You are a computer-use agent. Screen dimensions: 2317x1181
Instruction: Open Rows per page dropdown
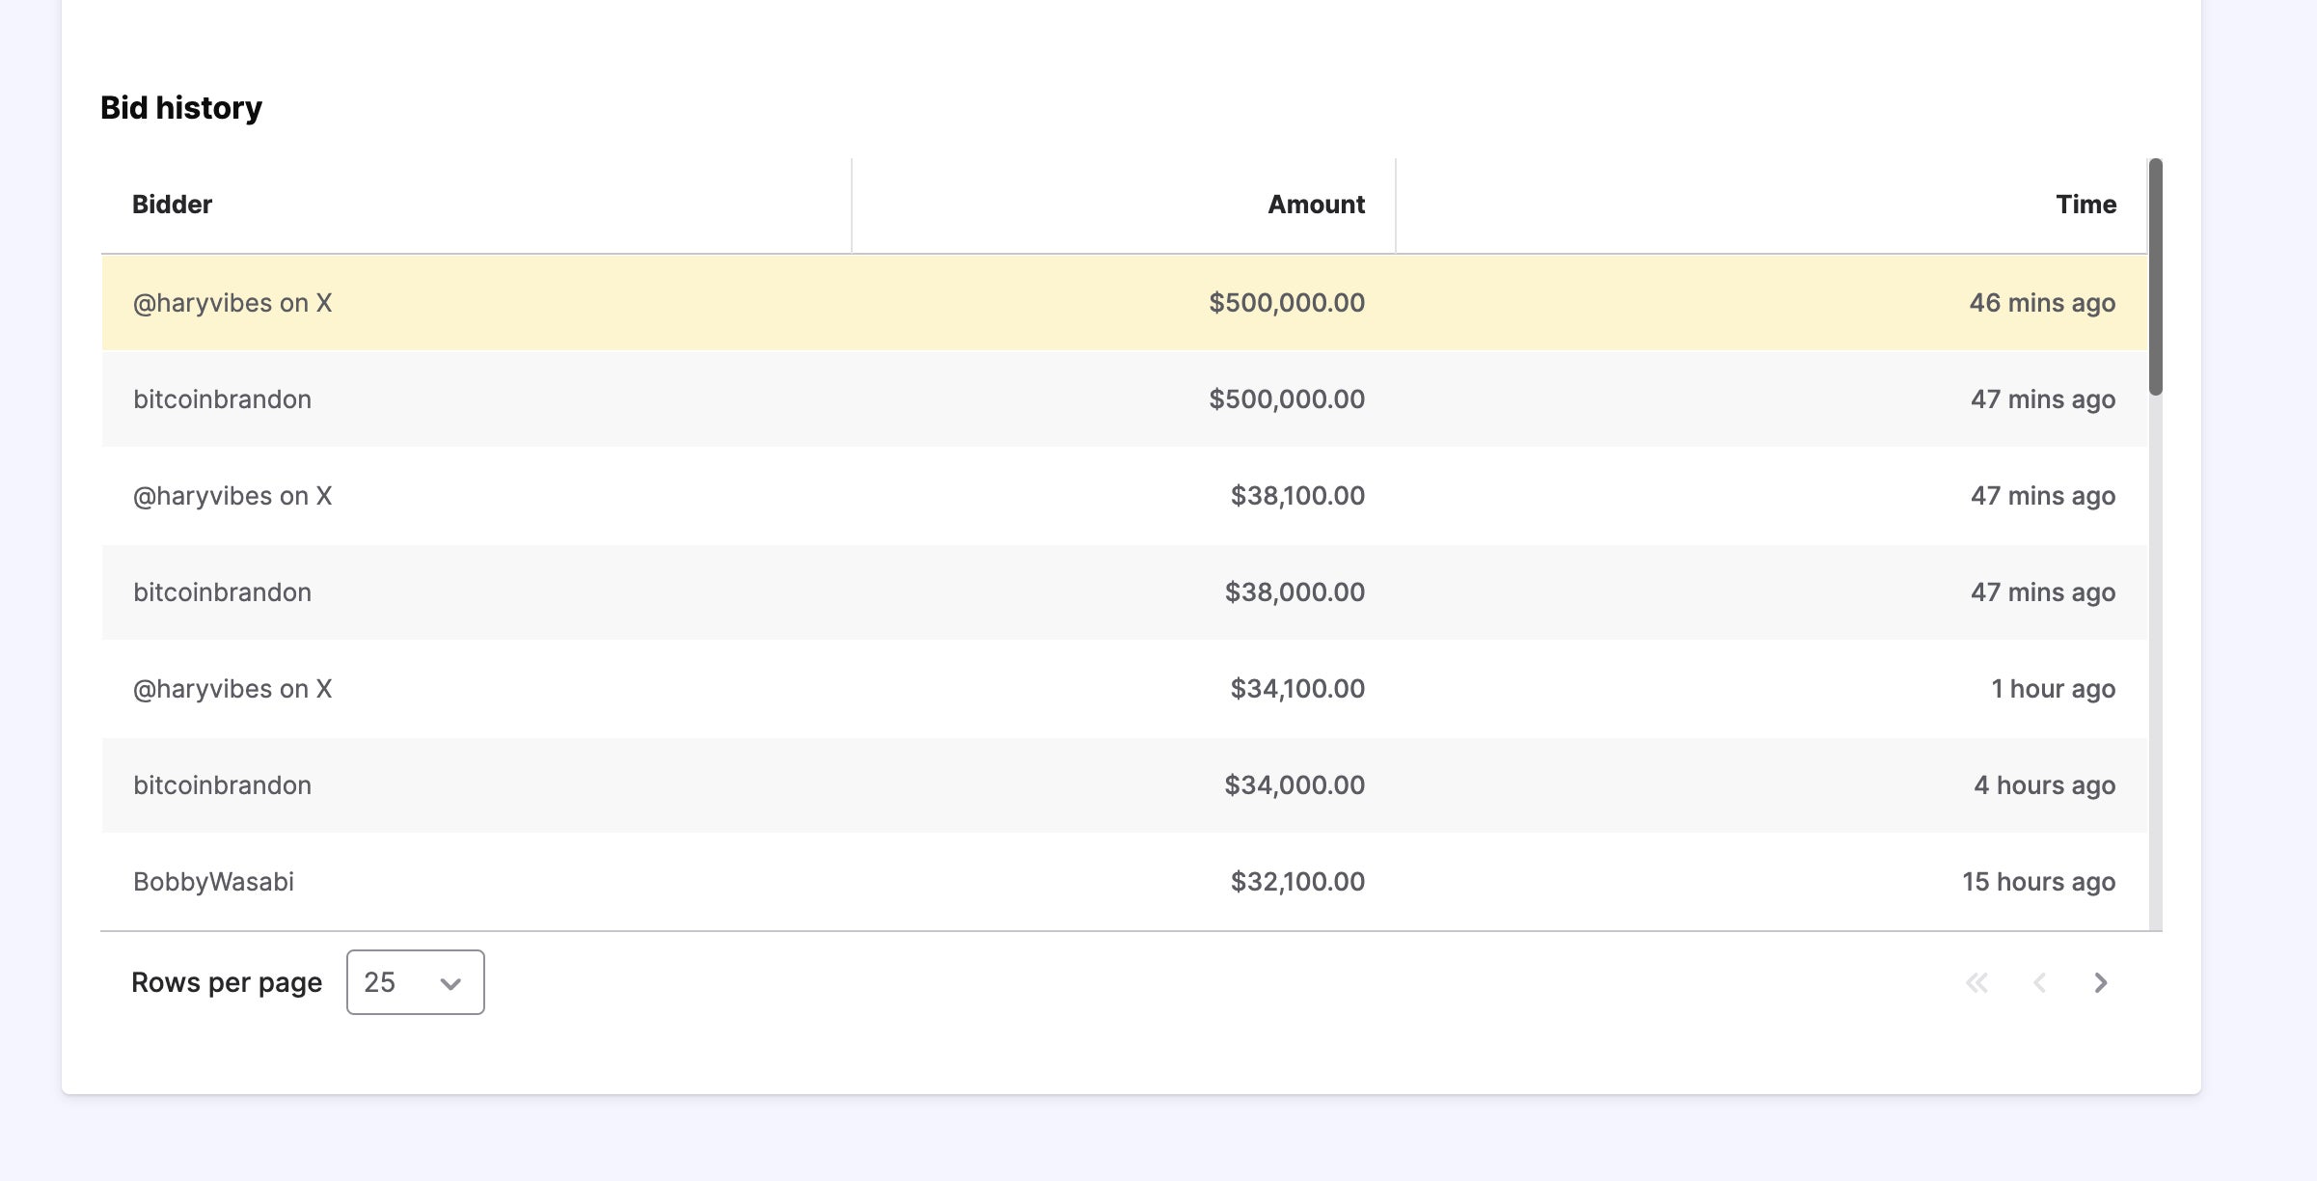coord(415,982)
